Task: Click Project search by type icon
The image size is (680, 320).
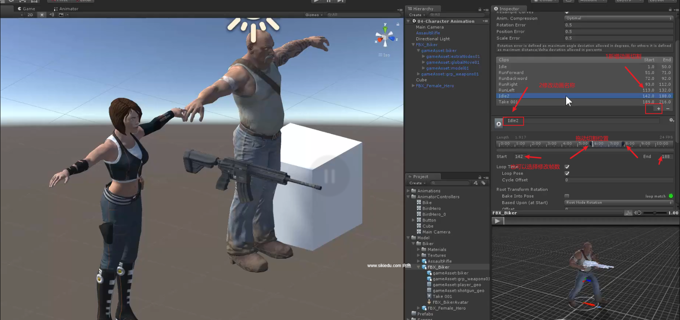Action: [475, 183]
